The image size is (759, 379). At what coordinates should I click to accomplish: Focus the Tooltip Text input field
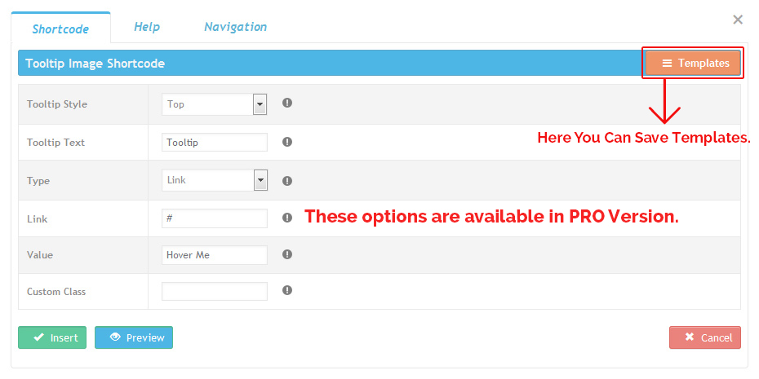pyautogui.click(x=215, y=143)
